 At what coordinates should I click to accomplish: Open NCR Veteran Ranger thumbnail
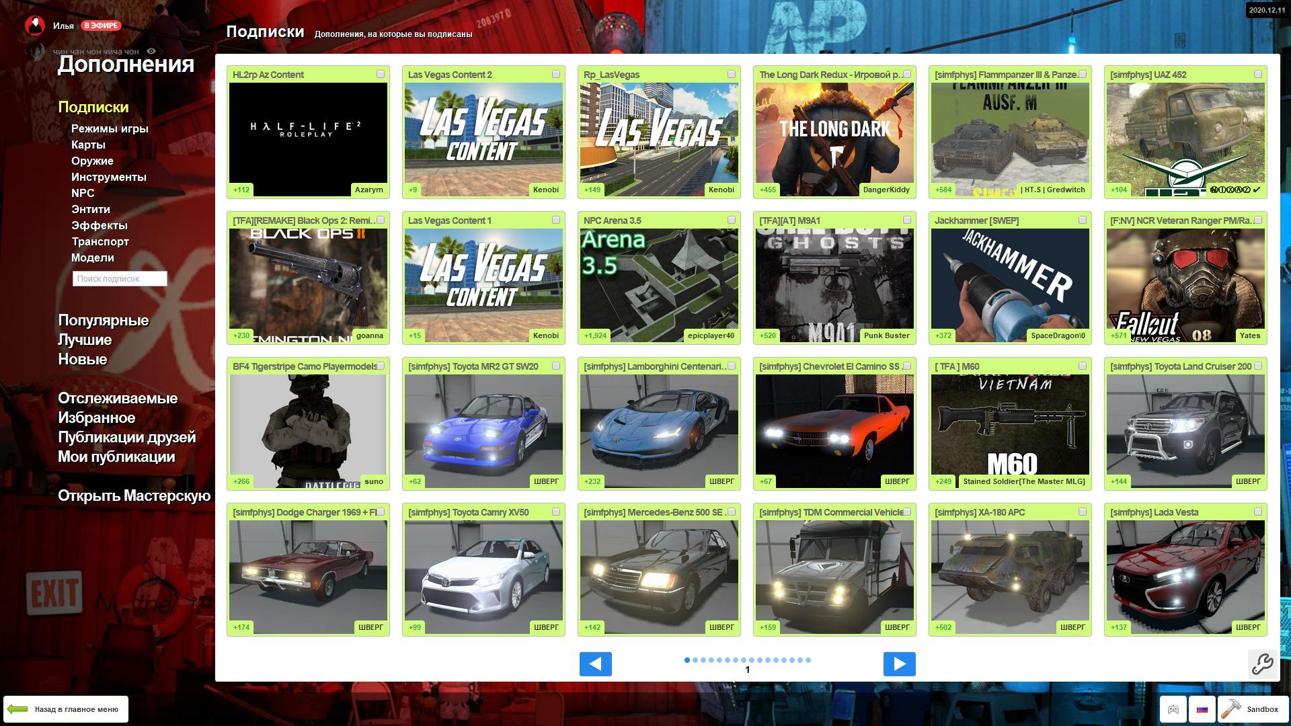click(x=1185, y=285)
